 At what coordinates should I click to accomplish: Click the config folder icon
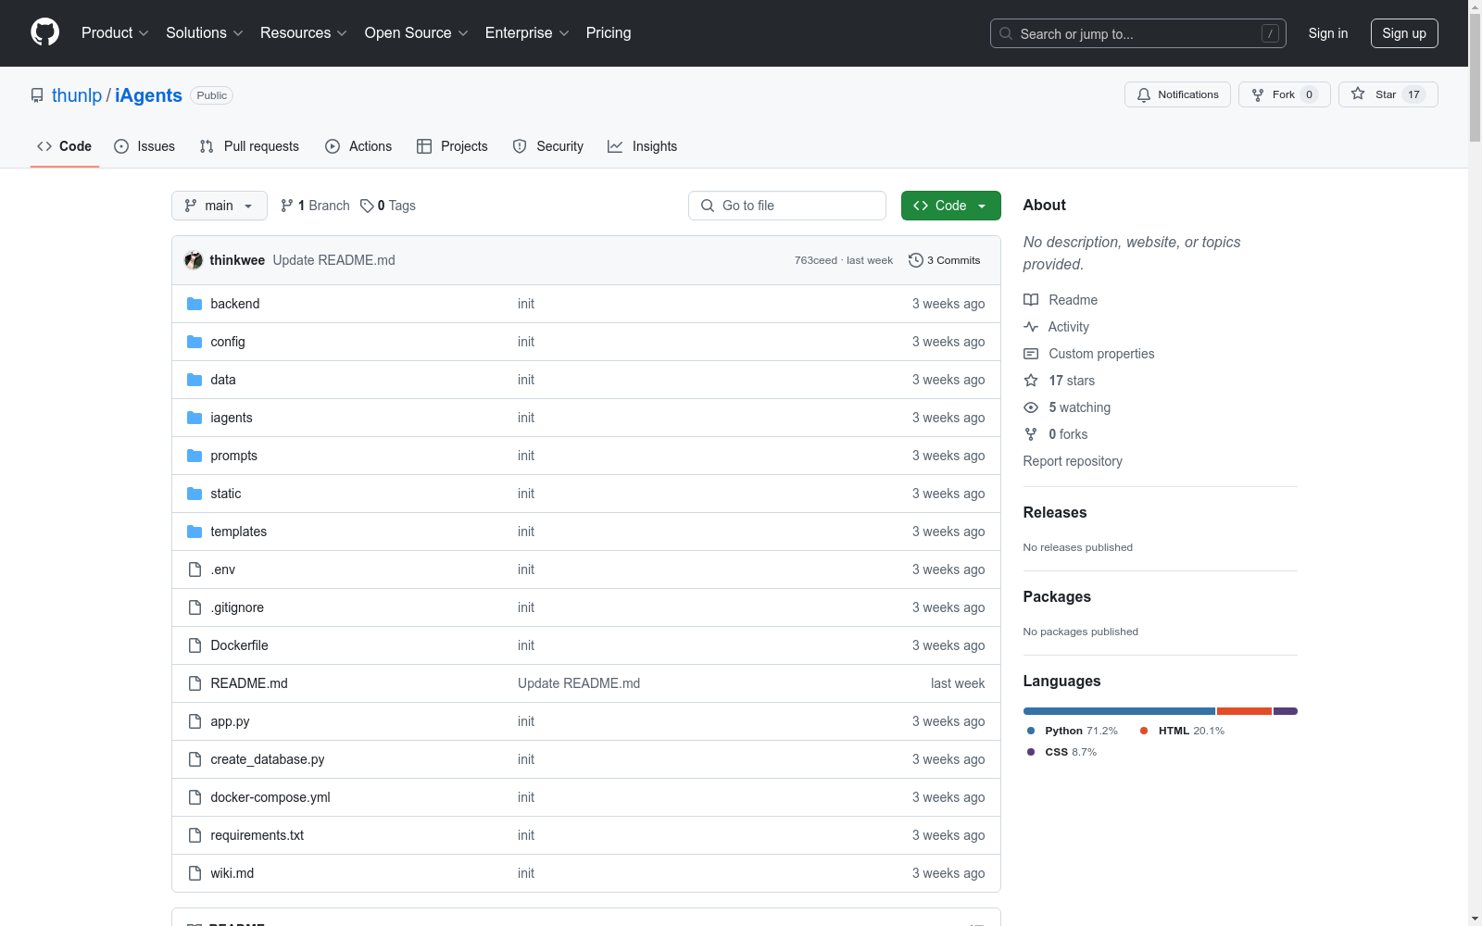(x=195, y=342)
